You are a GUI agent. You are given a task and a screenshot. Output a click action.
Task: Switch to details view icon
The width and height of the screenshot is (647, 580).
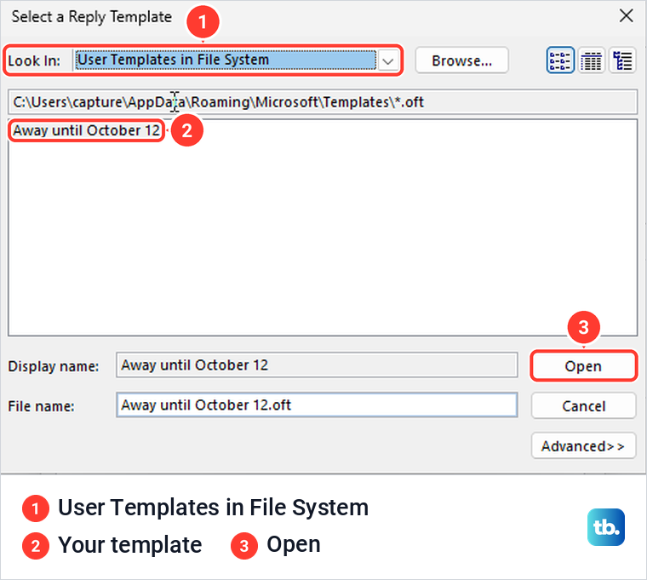[x=622, y=60]
